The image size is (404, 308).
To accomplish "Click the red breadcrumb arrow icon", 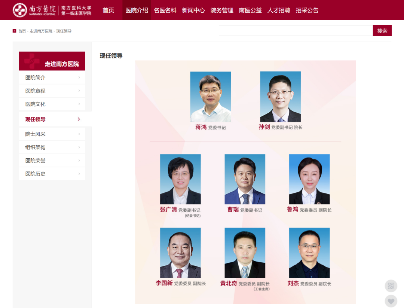I will [x=15, y=31].
